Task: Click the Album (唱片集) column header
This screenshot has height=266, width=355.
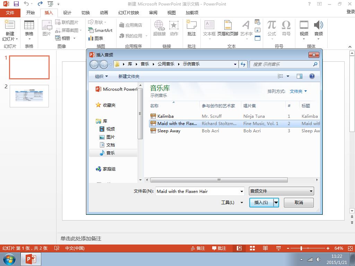Action: pos(263,106)
